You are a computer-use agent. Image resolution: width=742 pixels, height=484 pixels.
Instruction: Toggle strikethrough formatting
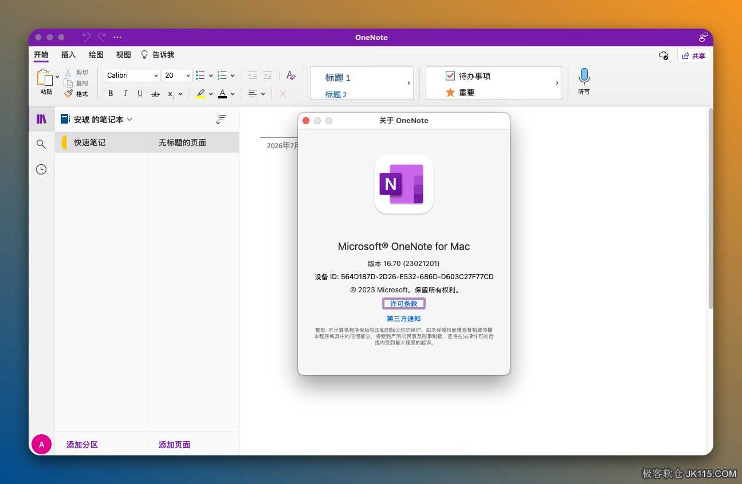pyautogui.click(x=155, y=94)
